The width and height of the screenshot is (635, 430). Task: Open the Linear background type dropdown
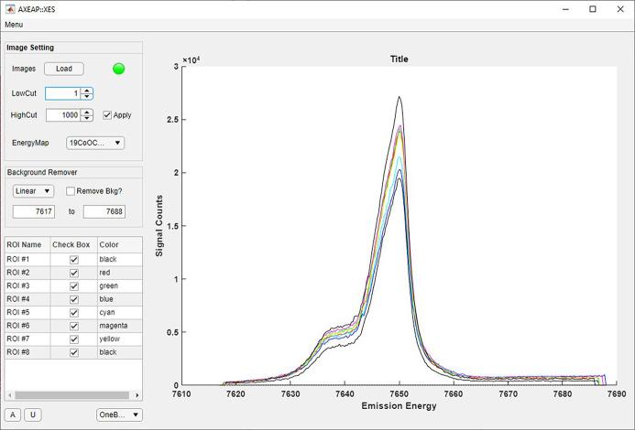click(x=33, y=191)
